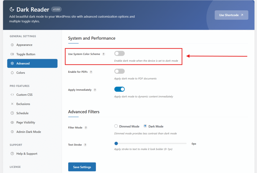This screenshot has width=257, height=173.
Task: Click help icon next to Filter Mode
Action: click(86, 127)
